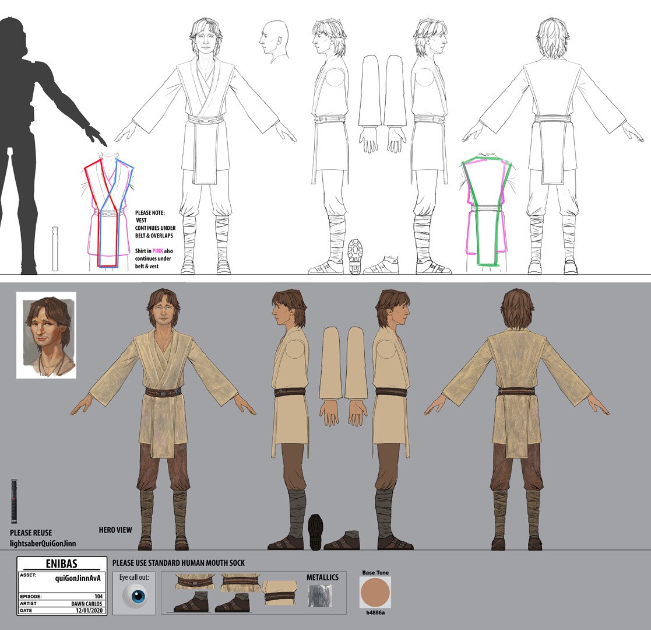Click the 'CONTINUES UNDER' vest note line
The image size is (651, 630).
[x=155, y=228]
